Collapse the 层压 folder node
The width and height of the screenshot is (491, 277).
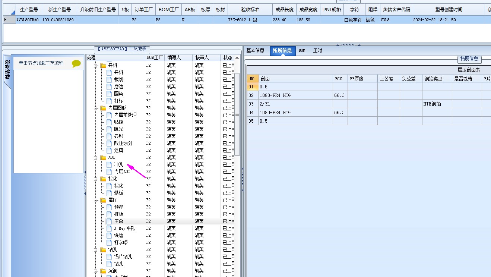pos(96,200)
